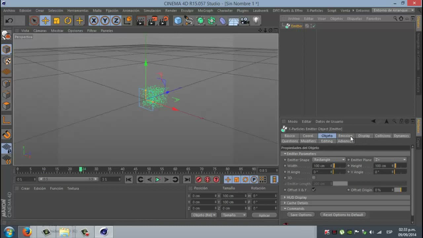This screenshot has height=238, width=423.
Task: Open the Entorno layout dropdown
Action: click(393, 10)
